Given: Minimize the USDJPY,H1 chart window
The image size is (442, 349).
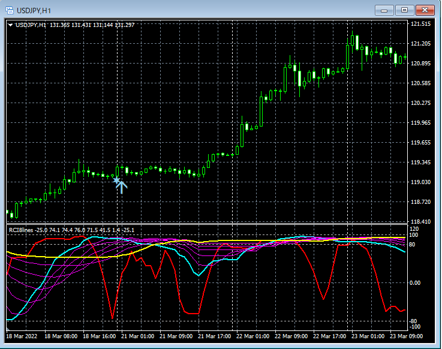Looking at the screenshot, I should [384, 10].
